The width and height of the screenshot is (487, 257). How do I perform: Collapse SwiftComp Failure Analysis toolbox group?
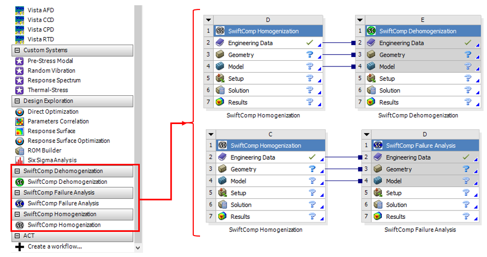coord(17,193)
